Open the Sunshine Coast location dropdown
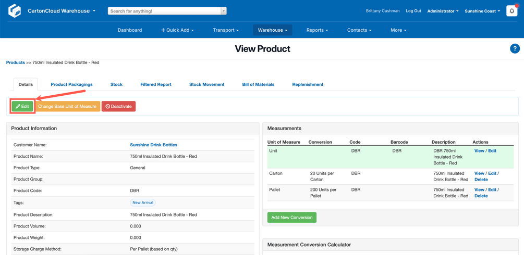Viewport: 524px width, 255px height. [482, 11]
